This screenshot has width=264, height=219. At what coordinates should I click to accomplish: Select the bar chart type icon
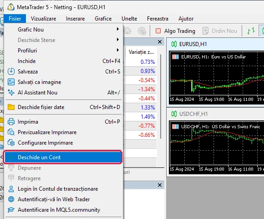point(251,31)
